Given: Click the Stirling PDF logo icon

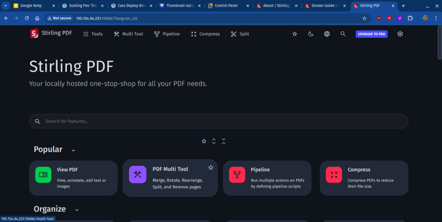Looking at the screenshot, I should (x=34, y=34).
